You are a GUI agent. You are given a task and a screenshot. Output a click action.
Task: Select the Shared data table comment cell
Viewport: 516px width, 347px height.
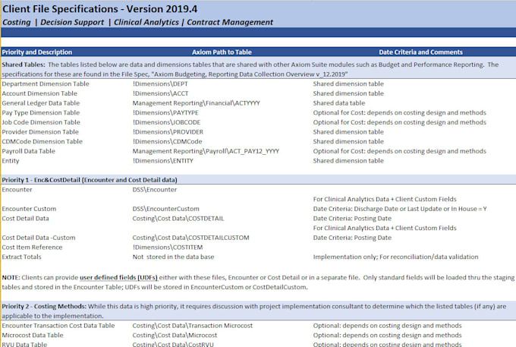(x=339, y=103)
